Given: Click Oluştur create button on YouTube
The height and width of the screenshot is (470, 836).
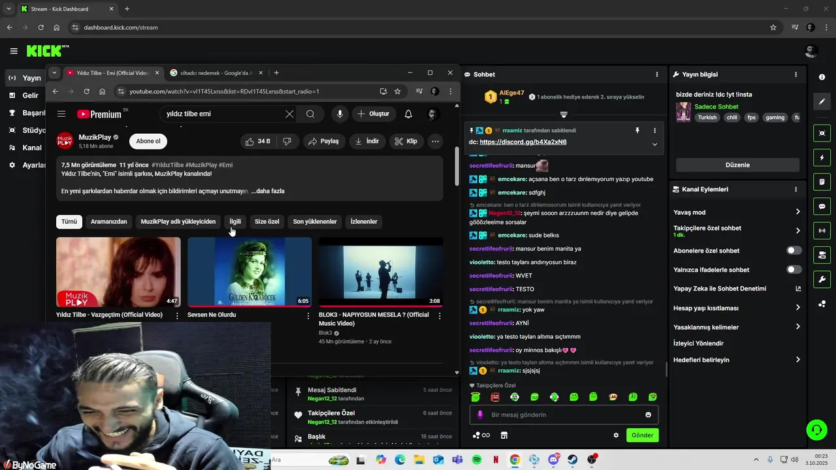Looking at the screenshot, I should 373,114.
